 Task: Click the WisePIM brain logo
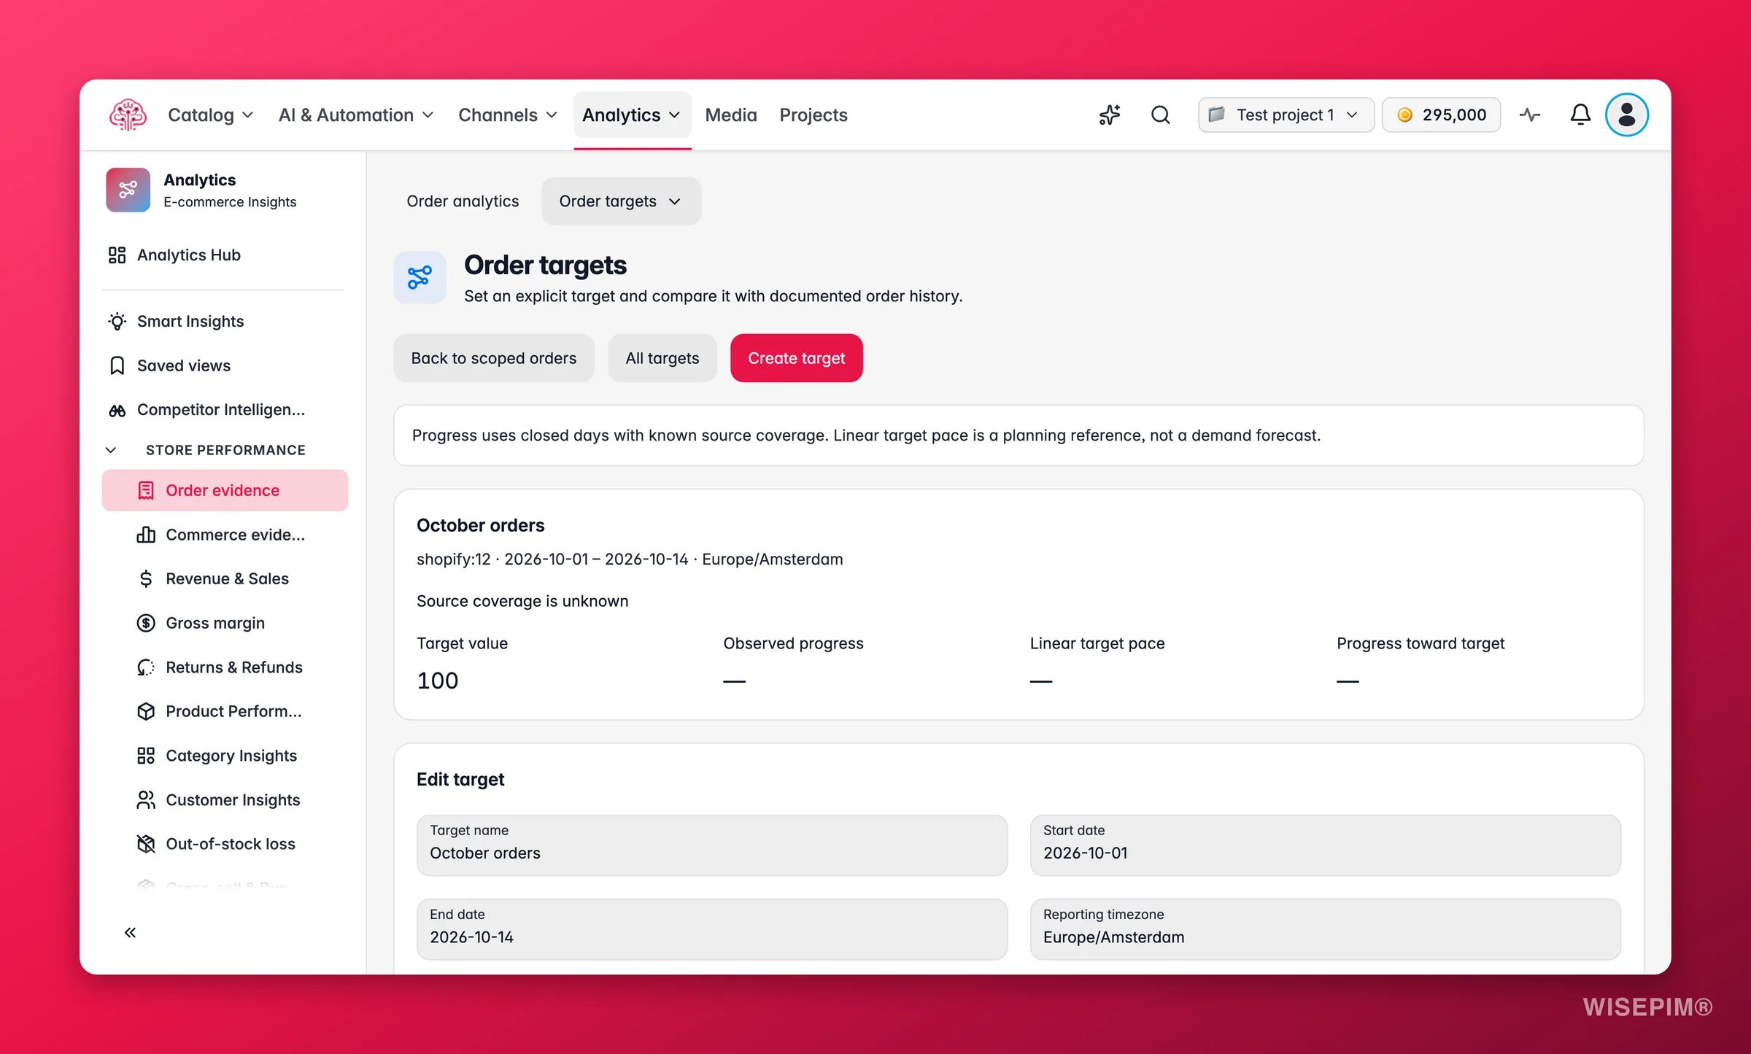pyautogui.click(x=128, y=115)
